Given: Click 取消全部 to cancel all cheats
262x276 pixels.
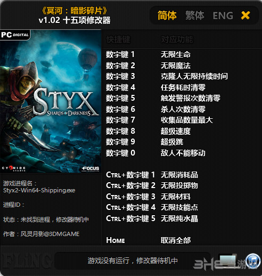Looking at the screenshot, I should click(176, 240).
